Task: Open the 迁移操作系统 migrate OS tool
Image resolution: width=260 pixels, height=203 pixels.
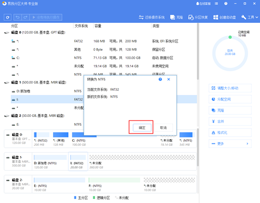Action: tap(152, 17)
